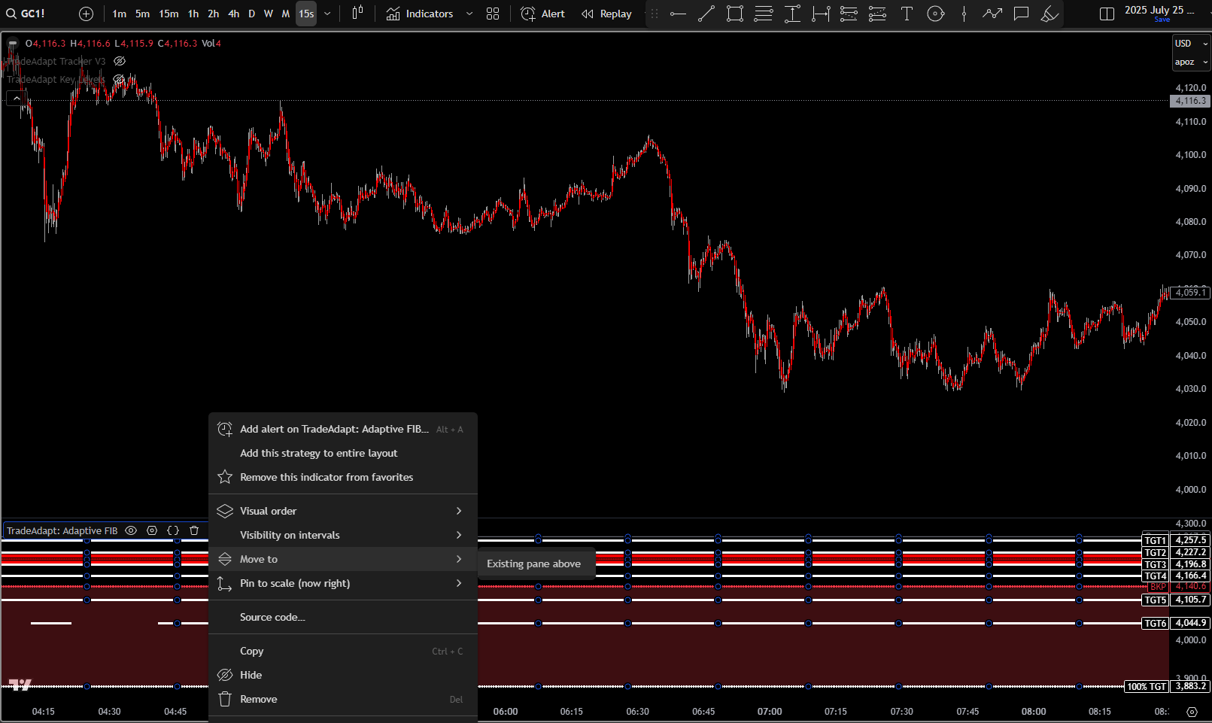Hide the TradeAdapt: Adaptive FIB pane
Viewport: 1212px width, 723px height.
coord(131,530)
